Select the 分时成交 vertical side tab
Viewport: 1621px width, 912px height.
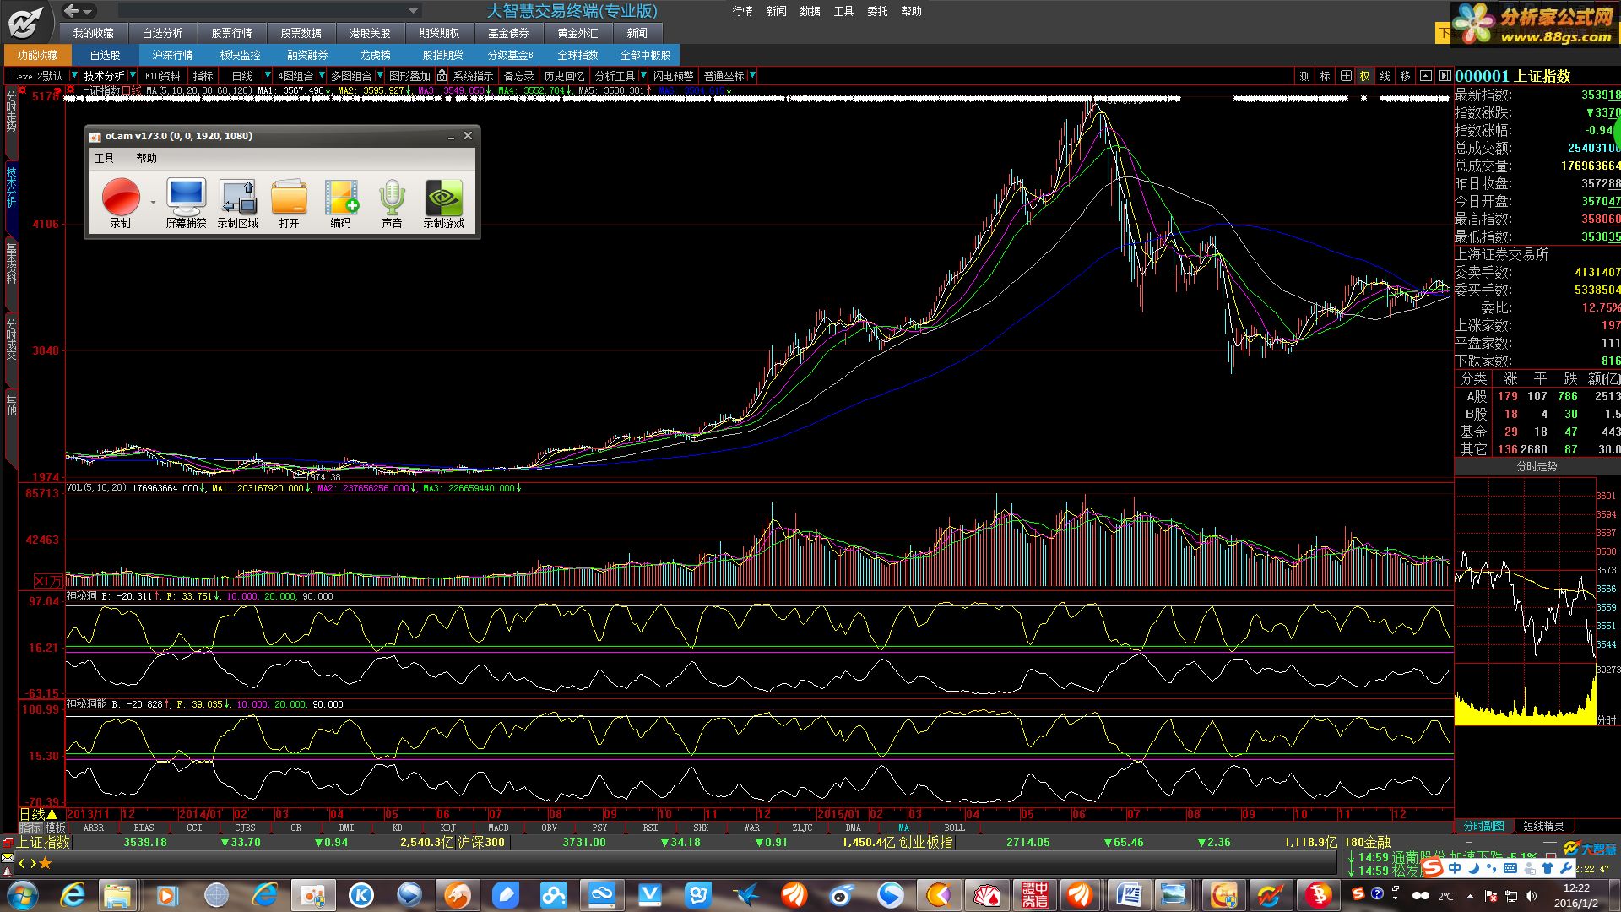(x=11, y=339)
